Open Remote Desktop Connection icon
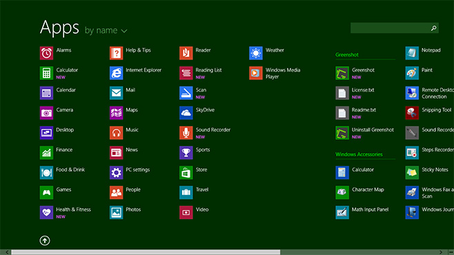Viewport: 454px width, 255px height. pyautogui.click(x=412, y=93)
